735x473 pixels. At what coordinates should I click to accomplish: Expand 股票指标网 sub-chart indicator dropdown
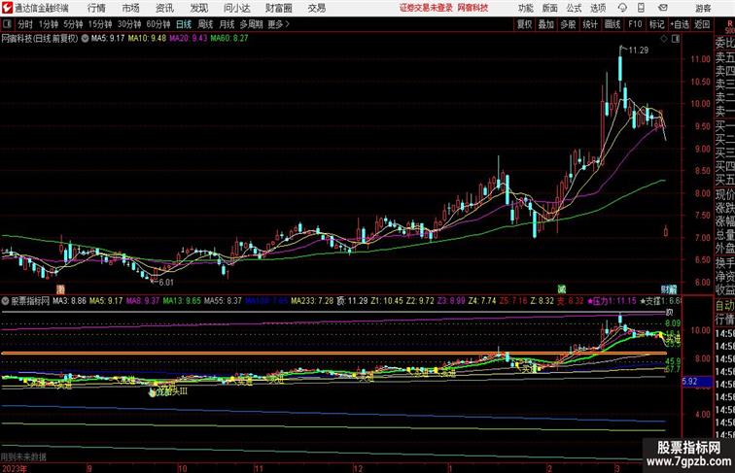point(6,301)
